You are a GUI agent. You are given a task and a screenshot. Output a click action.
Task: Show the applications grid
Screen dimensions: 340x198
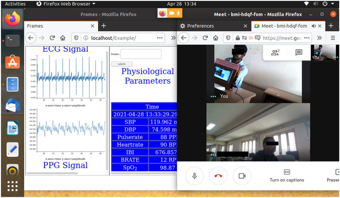click(12, 186)
